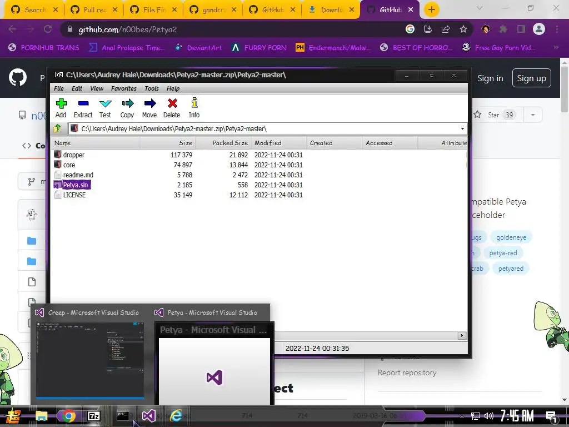Open the DeviantArt bookmark
This screenshot has height=427, width=569.
198,48
